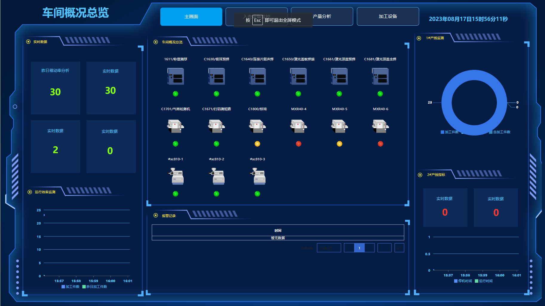Click the C1681/激光顶盖全焊 machine icon
This screenshot has height=306, width=545.
pyautogui.click(x=380, y=76)
